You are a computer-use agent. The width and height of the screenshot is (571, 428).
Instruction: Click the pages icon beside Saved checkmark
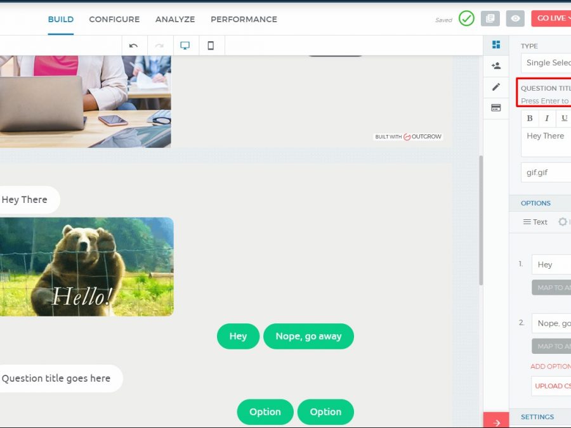490,18
